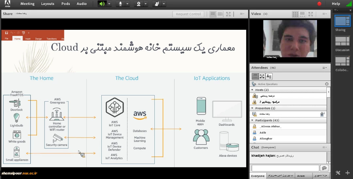Viewport: 353px width, 179px height.
Task: Close the Active Speakers bar
Action: point(327,84)
